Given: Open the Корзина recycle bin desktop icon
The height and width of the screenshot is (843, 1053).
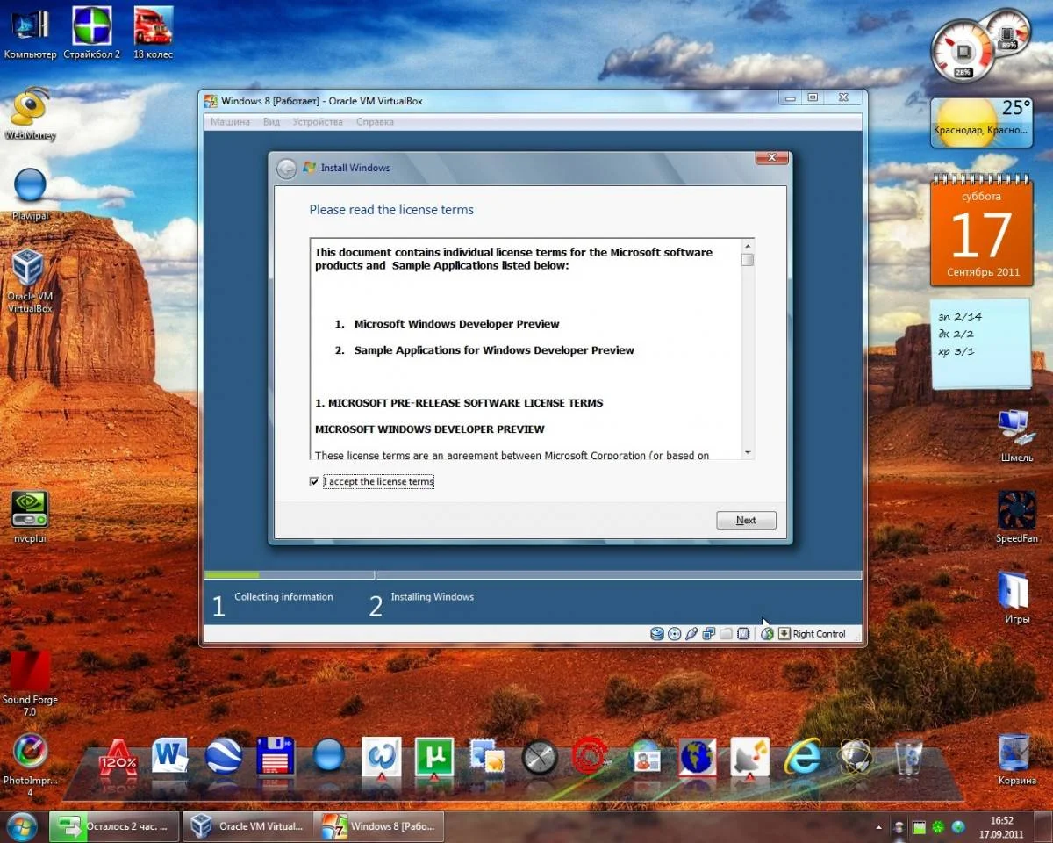Looking at the screenshot, I should pos(1016,759).
